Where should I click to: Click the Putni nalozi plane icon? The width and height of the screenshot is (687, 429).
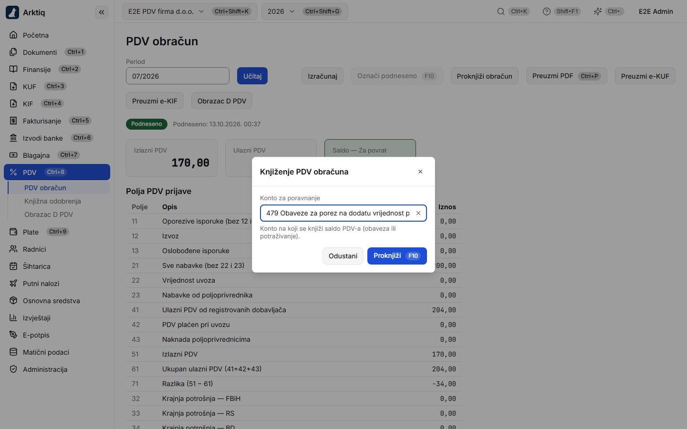(13, 283)
